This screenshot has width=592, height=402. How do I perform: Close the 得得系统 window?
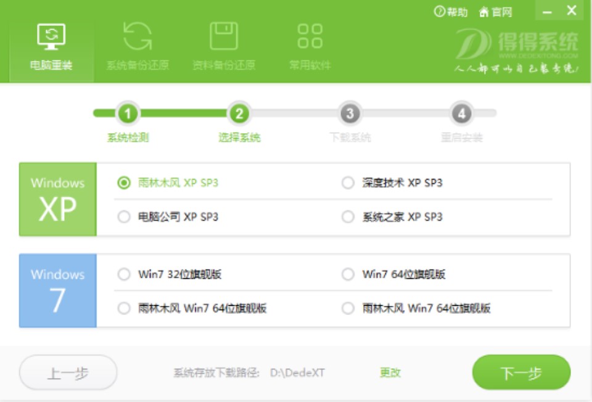[x=572, y=10]
